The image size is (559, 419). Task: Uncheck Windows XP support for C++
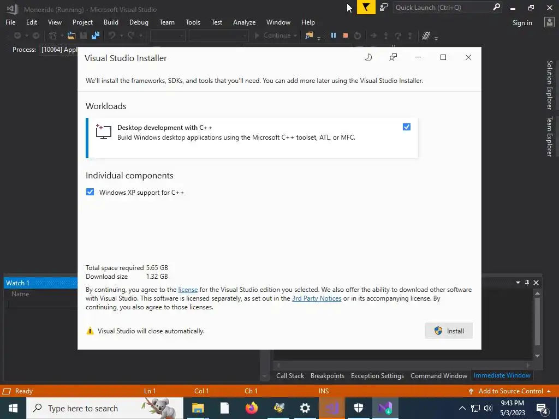(90, 192)
